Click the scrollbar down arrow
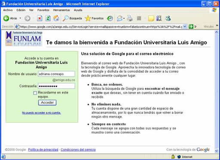Screen dimensions: 220x160 pos(217,151)
